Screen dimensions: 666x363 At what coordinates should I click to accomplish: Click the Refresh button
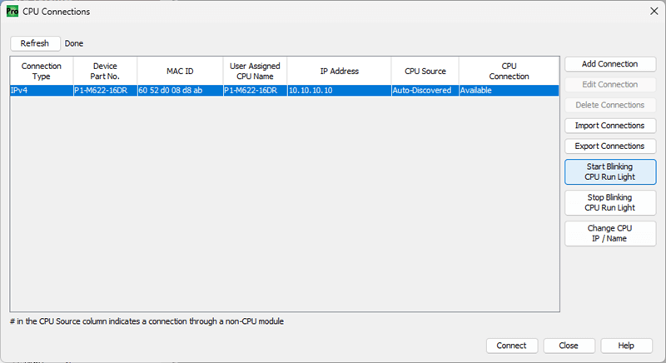[x=35, y=43]
